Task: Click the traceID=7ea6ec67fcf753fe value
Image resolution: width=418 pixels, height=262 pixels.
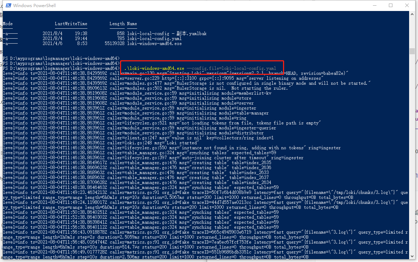Action: pyautogui.click(x=222, y=242)
